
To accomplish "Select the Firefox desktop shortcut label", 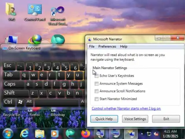I will pos(35,115).
